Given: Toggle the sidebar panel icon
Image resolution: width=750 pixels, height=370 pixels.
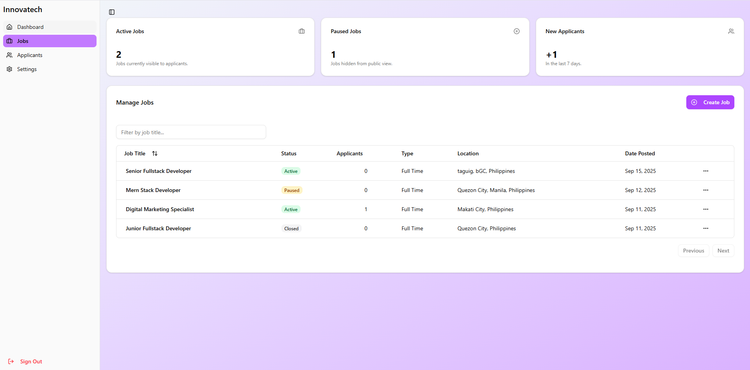Looking at the screenshot, I should (x=112, y=12).
